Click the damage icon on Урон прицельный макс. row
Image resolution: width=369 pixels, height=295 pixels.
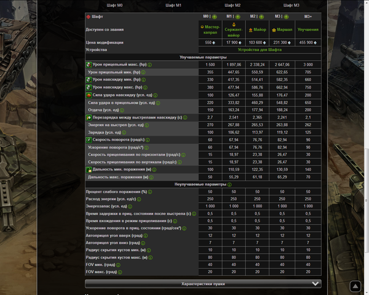[89, 65]
